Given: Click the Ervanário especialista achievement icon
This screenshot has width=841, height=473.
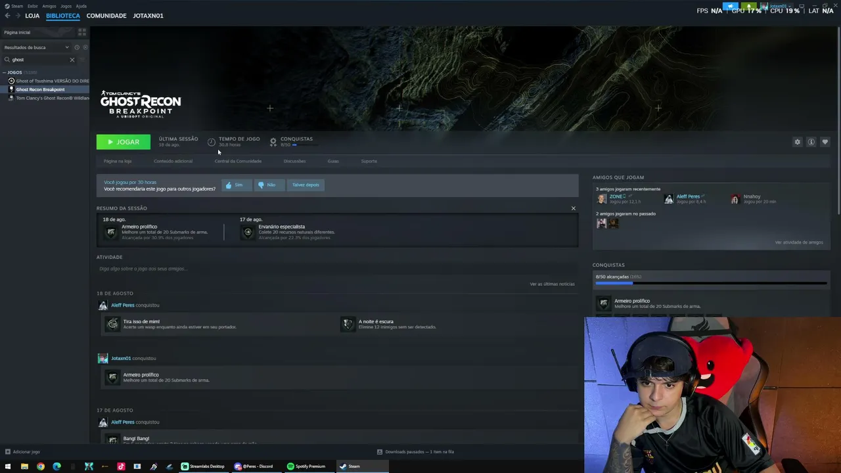Looking at the screenshot, I should pyautogui.click(x=248, y=232).
